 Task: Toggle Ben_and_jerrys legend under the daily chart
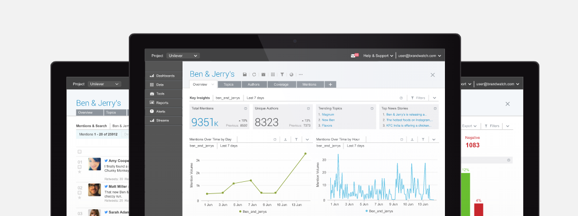[x=252, y=212]
